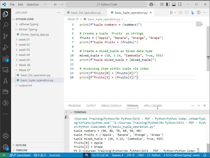Click Ln 15, Col 34 position indicator
Screen dimensions: 210x158
click(x=100, y=155)
